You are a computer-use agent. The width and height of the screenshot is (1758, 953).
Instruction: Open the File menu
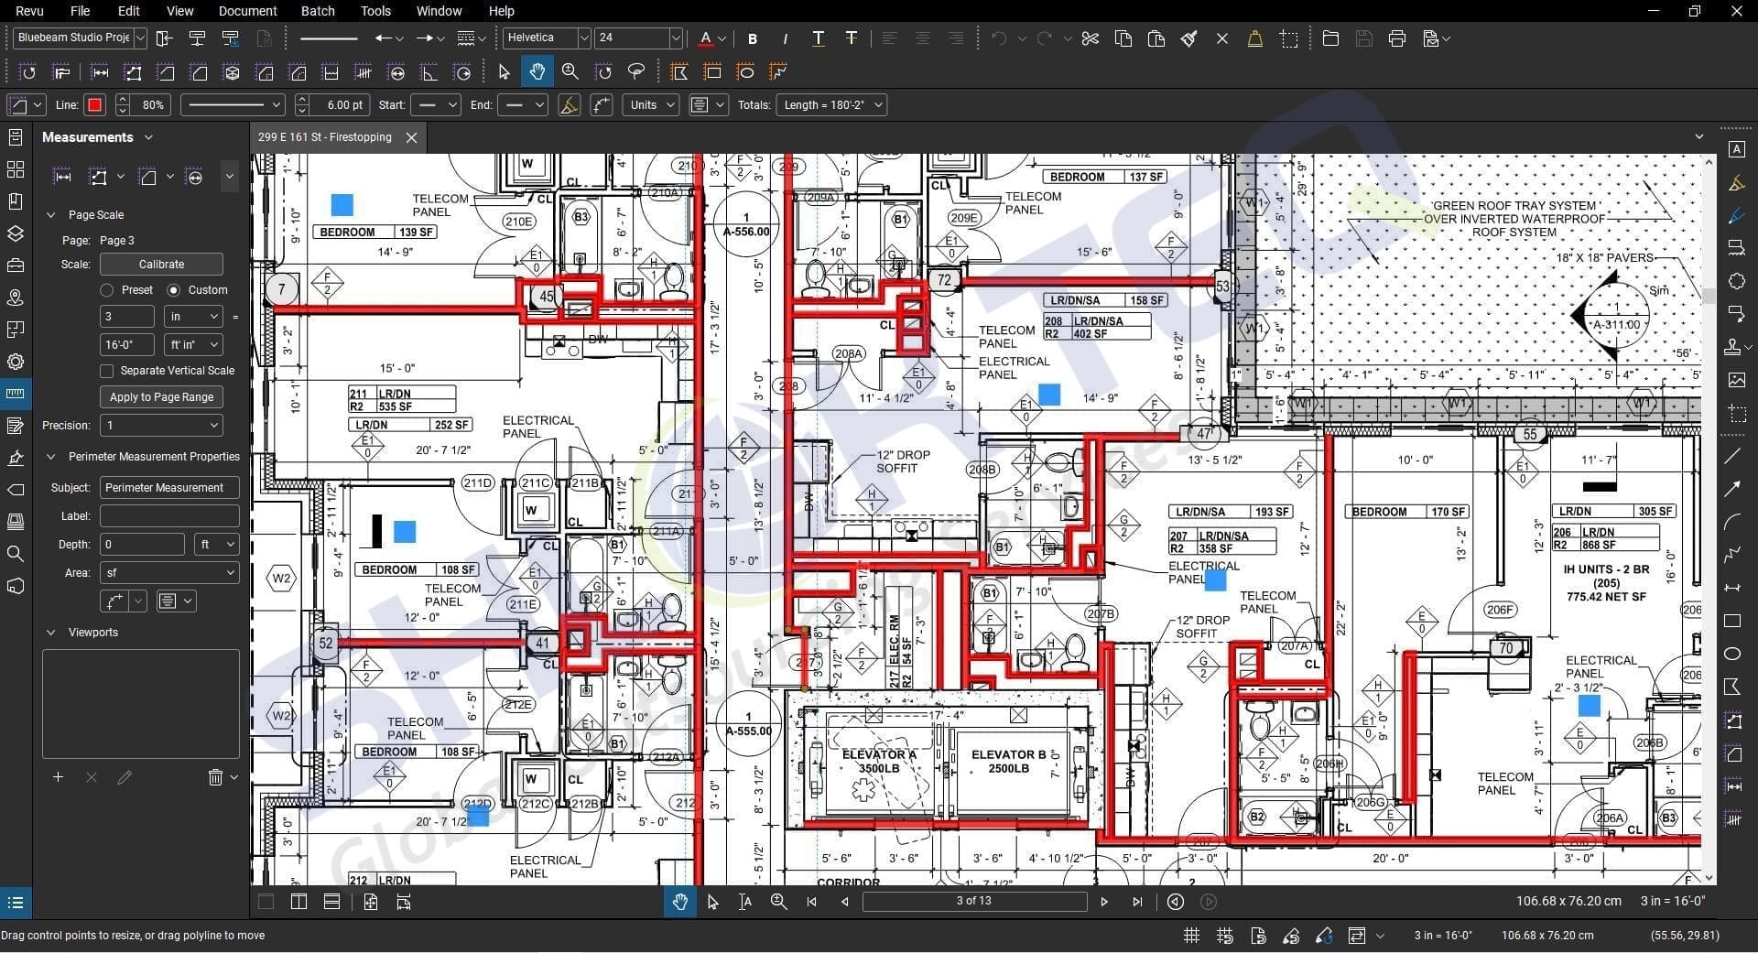[81, 11]
